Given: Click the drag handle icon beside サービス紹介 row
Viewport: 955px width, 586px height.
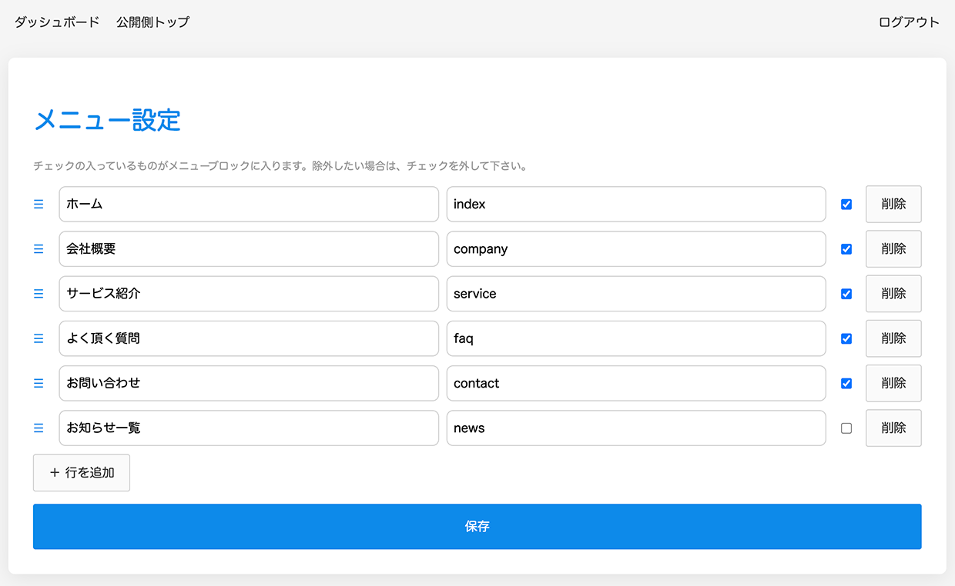Looking at the screenshot, I should click(x=39, y=294).
